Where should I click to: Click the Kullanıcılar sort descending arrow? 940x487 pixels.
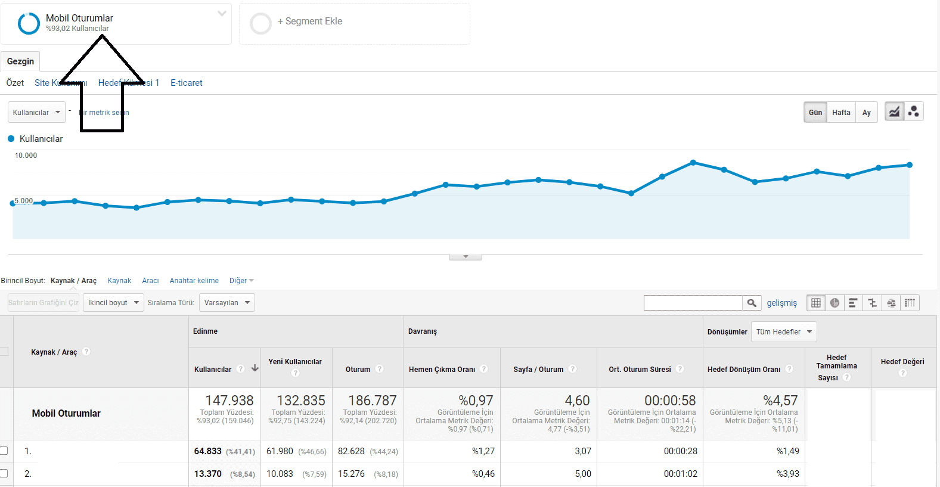click(x=255, y=368)
